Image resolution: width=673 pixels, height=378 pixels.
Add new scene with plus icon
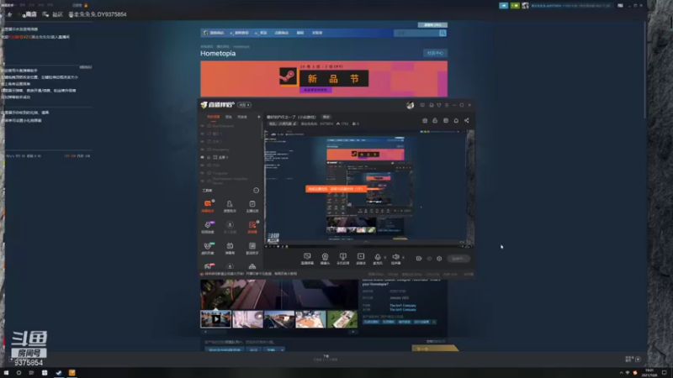coord(259,117)
